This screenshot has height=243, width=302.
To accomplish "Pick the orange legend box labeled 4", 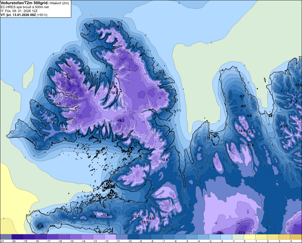I will (x=296, y=237).
